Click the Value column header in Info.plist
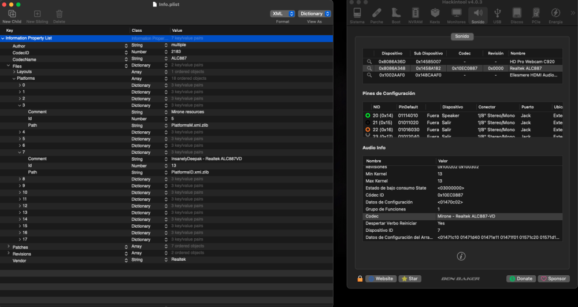 tap(177, 31)
